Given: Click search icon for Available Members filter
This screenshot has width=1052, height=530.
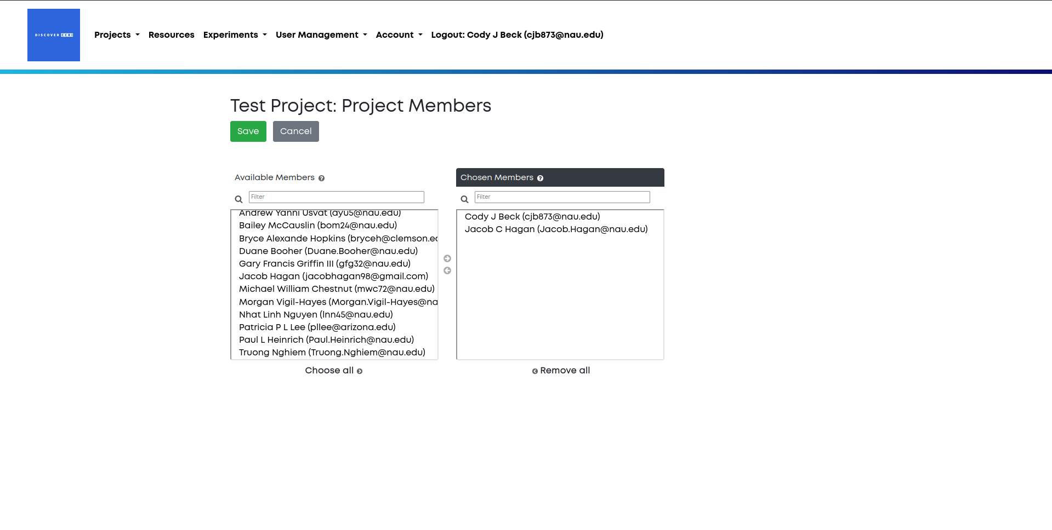Looking at the screenshot, I should coord(238,199).
